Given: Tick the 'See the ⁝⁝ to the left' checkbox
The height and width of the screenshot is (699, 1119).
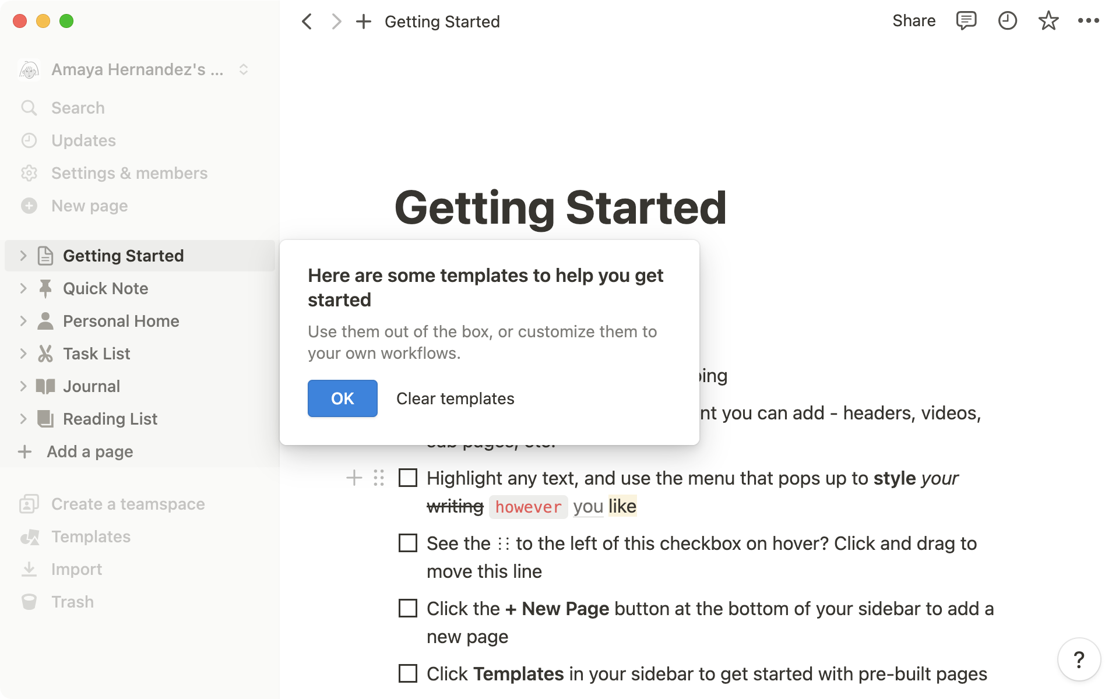Looking at the screenshot, I should coord(408,543).
